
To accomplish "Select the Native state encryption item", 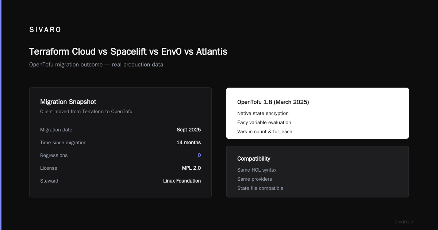I will pyautogui.click(x=263, y=113).
